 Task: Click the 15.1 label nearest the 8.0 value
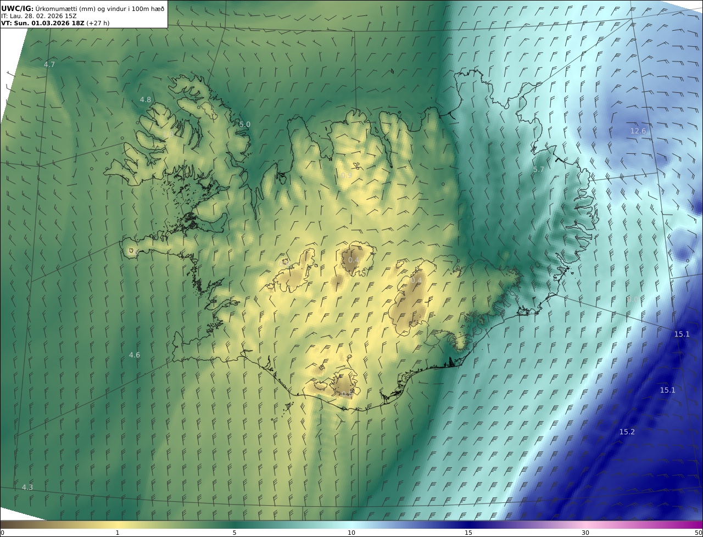coord(681,334)
